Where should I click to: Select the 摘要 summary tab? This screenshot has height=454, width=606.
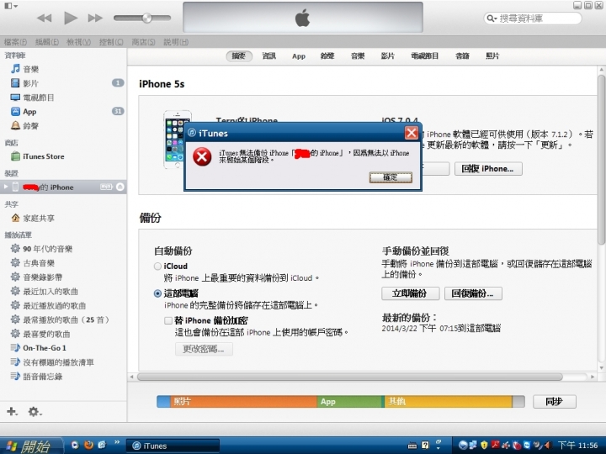(239, 56)
